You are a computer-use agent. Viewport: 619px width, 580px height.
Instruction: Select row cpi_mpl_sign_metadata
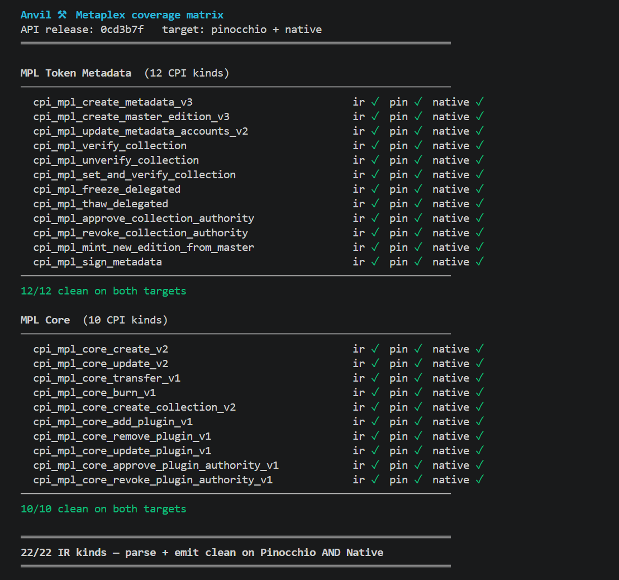click(x=259, y=262)
